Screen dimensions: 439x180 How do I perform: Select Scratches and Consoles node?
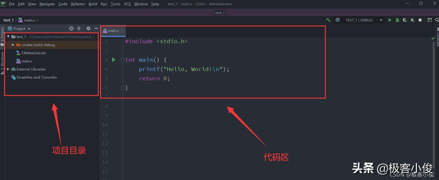(36, 77)
